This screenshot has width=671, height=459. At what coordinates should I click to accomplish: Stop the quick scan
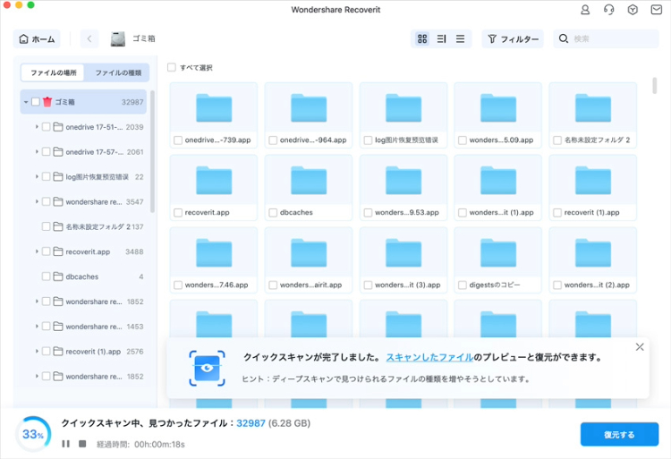click(82, 444)
